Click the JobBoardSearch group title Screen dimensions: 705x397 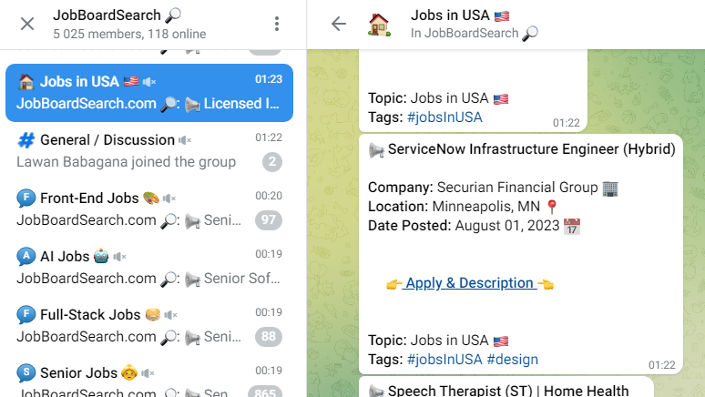[107, 15]
